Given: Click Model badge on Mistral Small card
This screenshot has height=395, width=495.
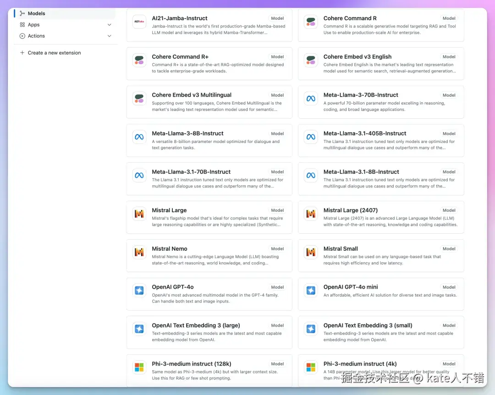Looking at the screenshot, I should click(449, 249).
